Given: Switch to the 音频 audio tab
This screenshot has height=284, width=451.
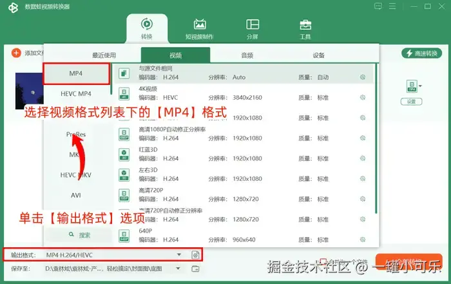Looking at the screenshot, I should [247, 55].
